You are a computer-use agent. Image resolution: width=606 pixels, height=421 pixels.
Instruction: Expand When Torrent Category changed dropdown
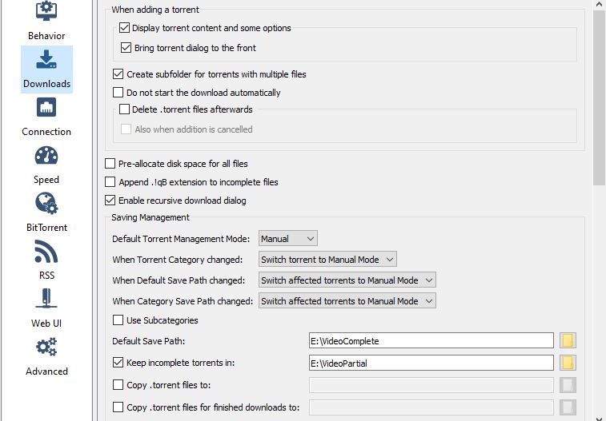pos(327,260)
